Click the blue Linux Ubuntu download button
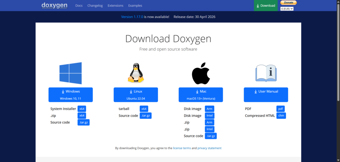This screenshot has width=340, height=162. click(x=136, y=95)
